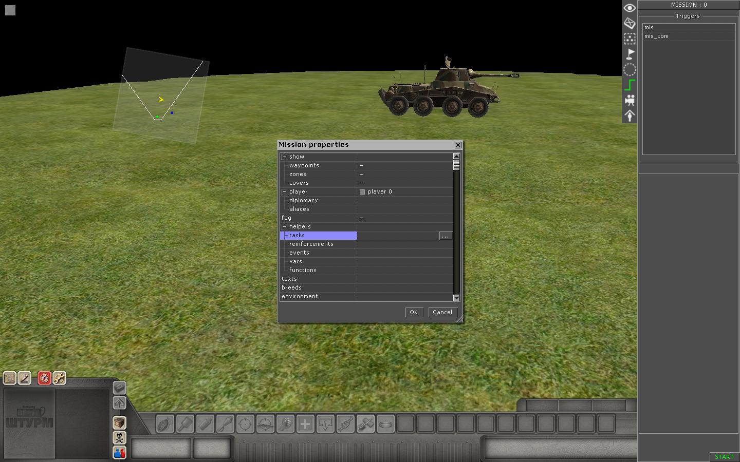Image resolution: width=740 pixels, height=462 pixels.
Task: Open the scroll document icon at bottom left
Action: coord(10,378)
